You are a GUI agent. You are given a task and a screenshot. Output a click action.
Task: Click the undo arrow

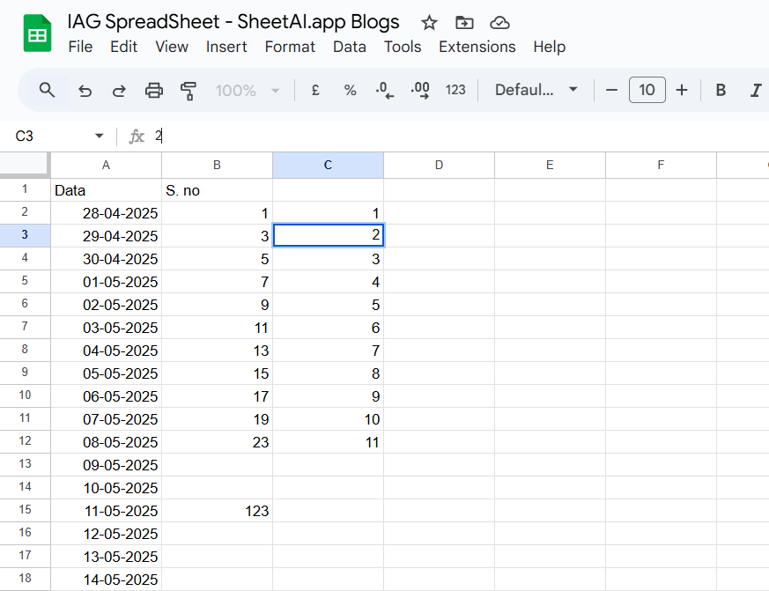pos(85,91)
